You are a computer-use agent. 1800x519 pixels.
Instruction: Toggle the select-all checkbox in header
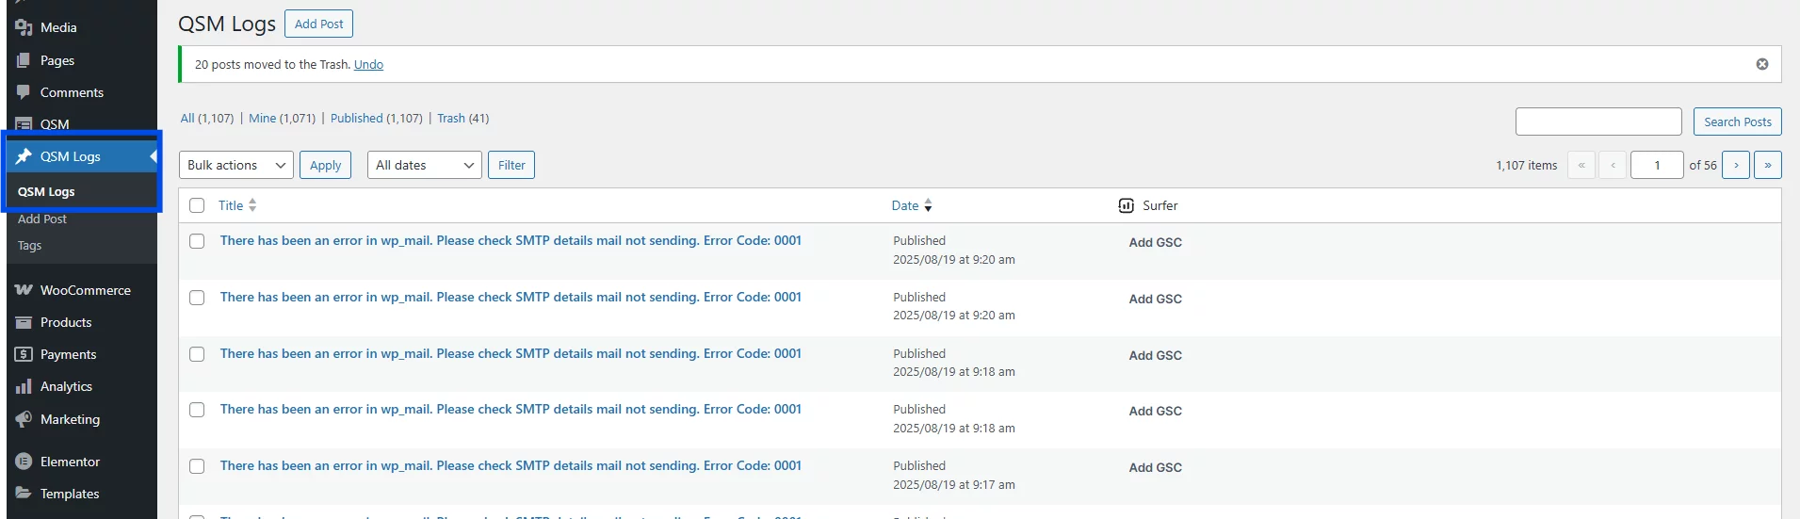[197, 205]
